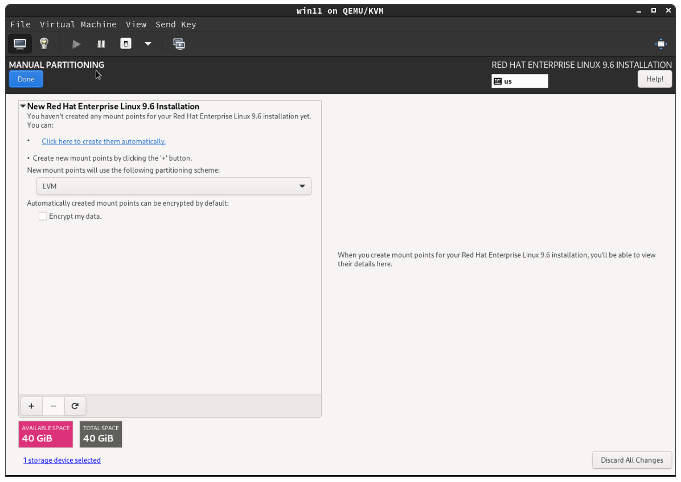The image size is (681, 482).
Task: Reload storage configuration from disk
Action: tap(75, 406)
